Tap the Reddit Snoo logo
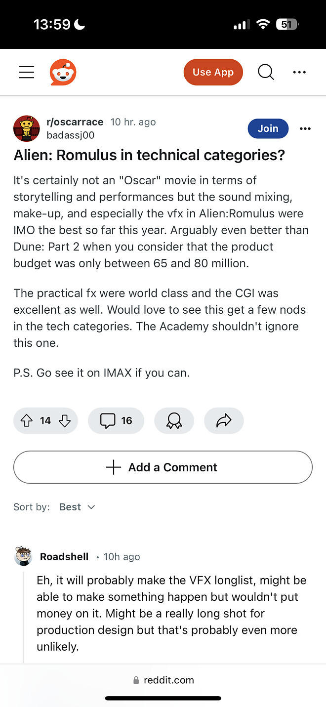Image resolution: width=326 pixels, height=707 pixels. click(63, 72)
